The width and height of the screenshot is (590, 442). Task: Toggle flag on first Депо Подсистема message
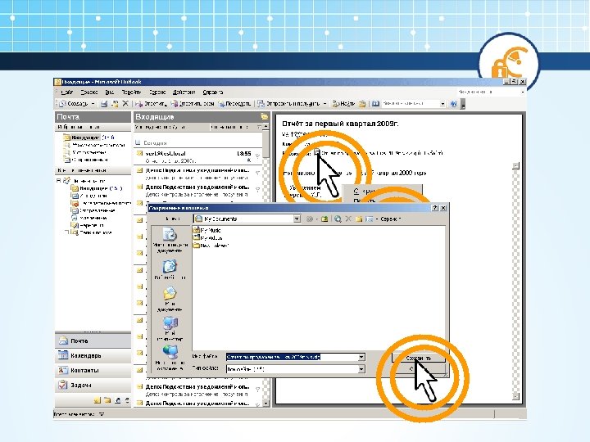[257, 173]
